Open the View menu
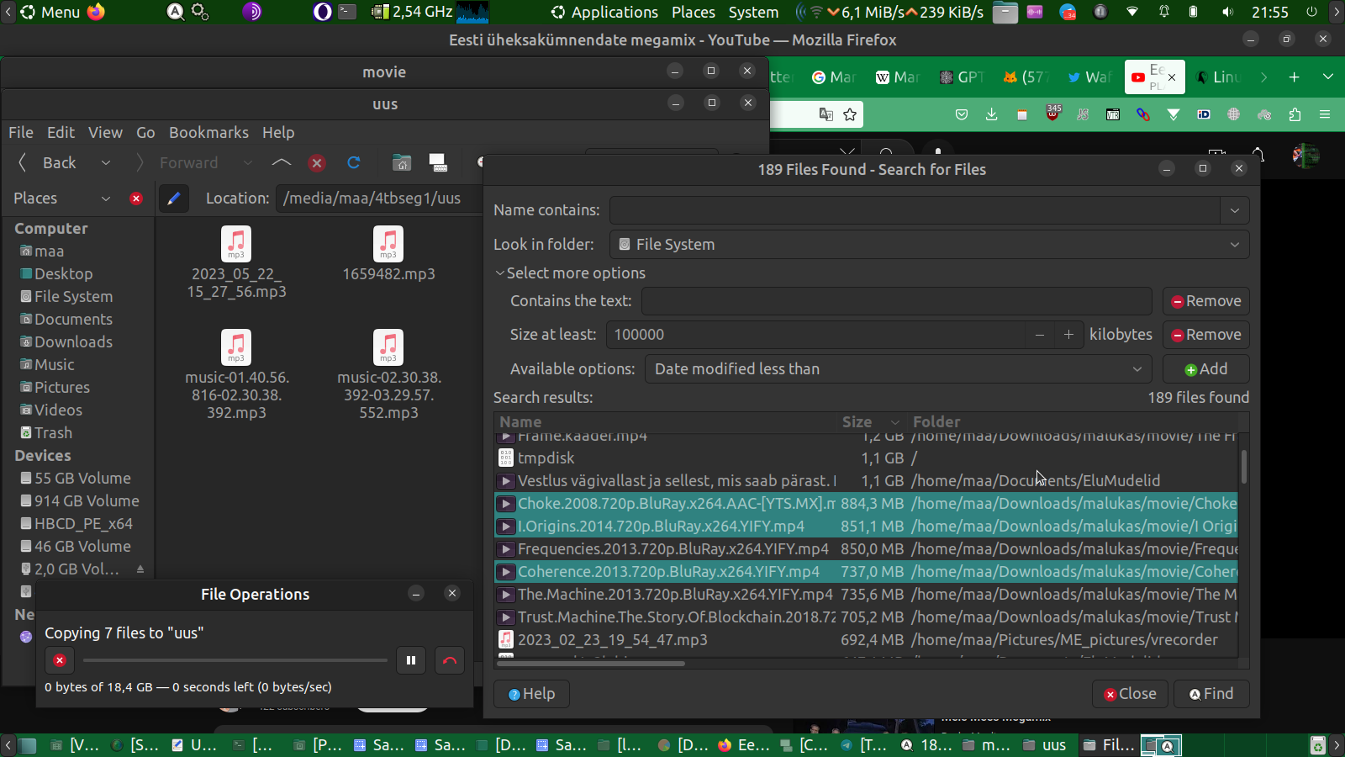1345x757 pixels. [x=105, y=133]
